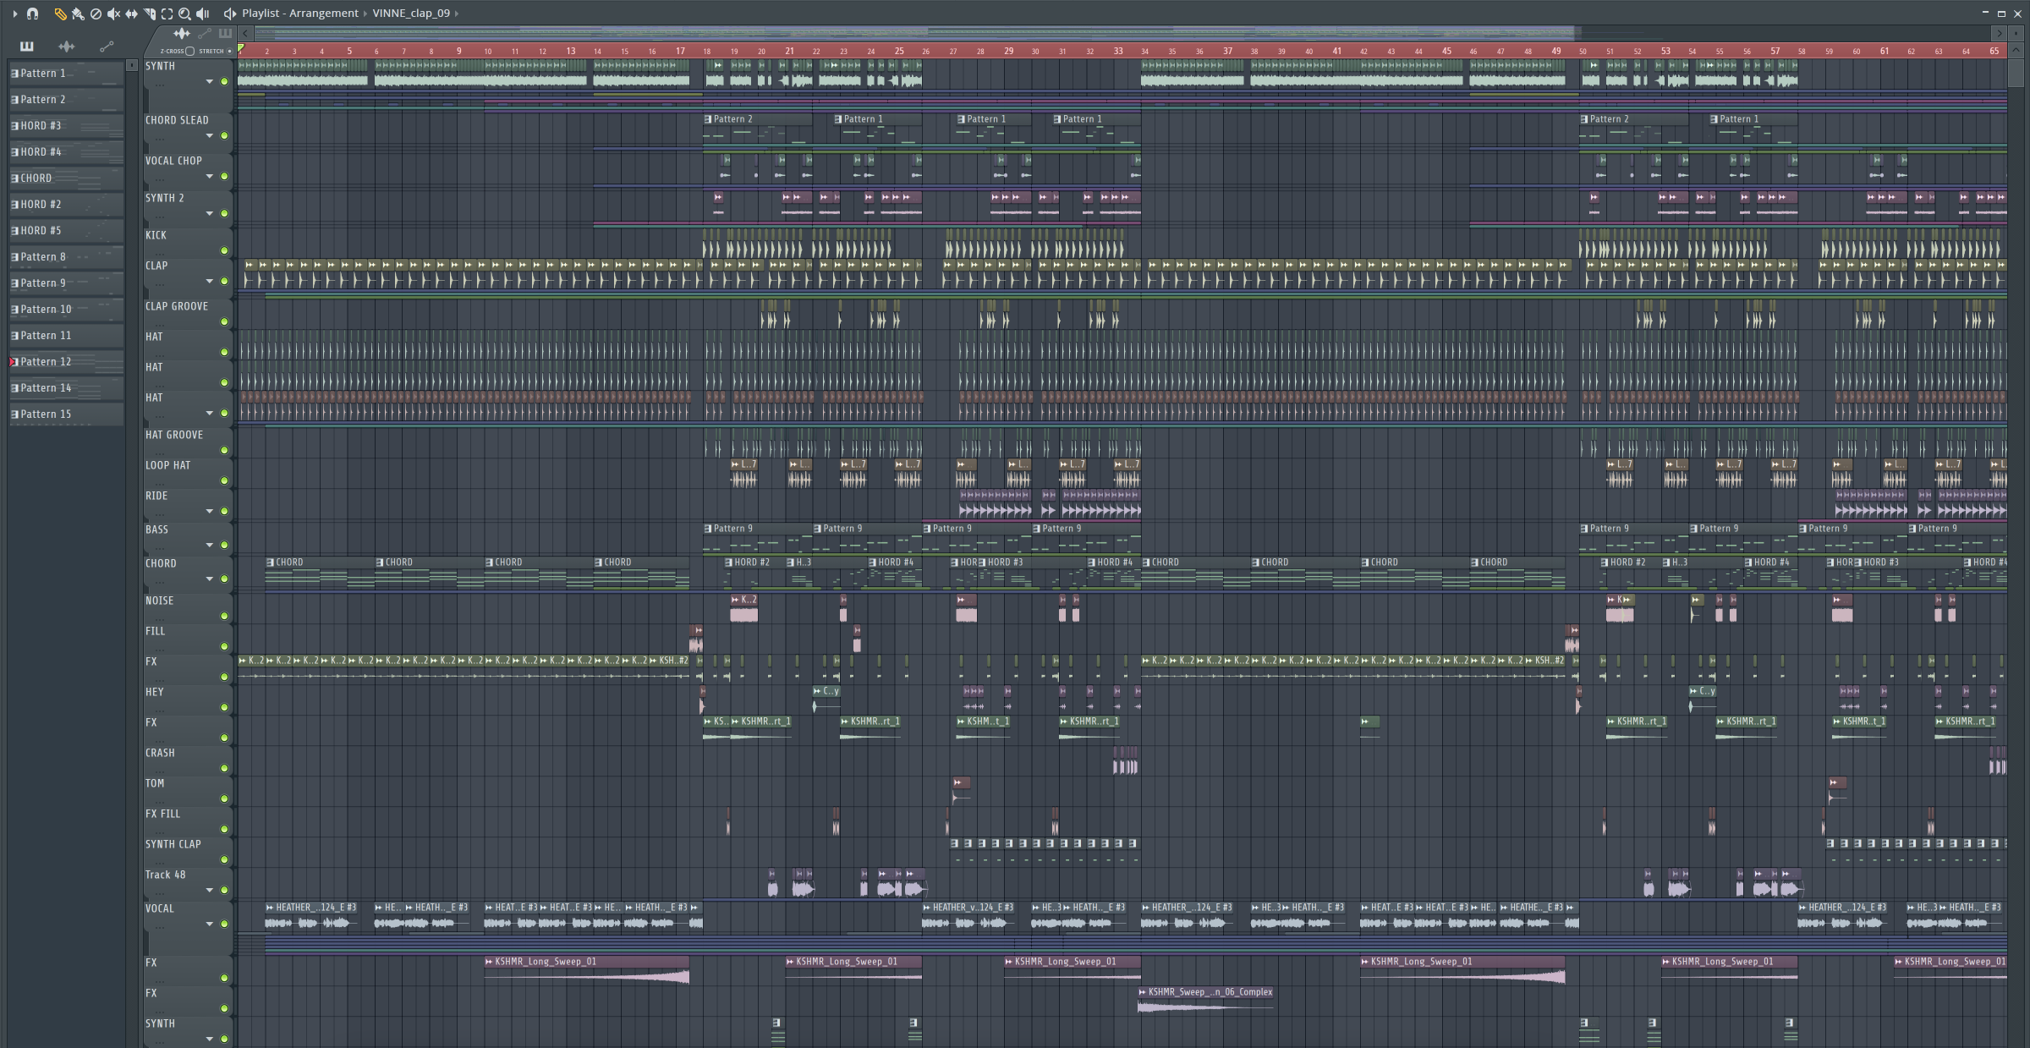The height and width of the screenshot is (1048, 2030).
Task: Select the Paint brush tool
Action: pos(78,14)
